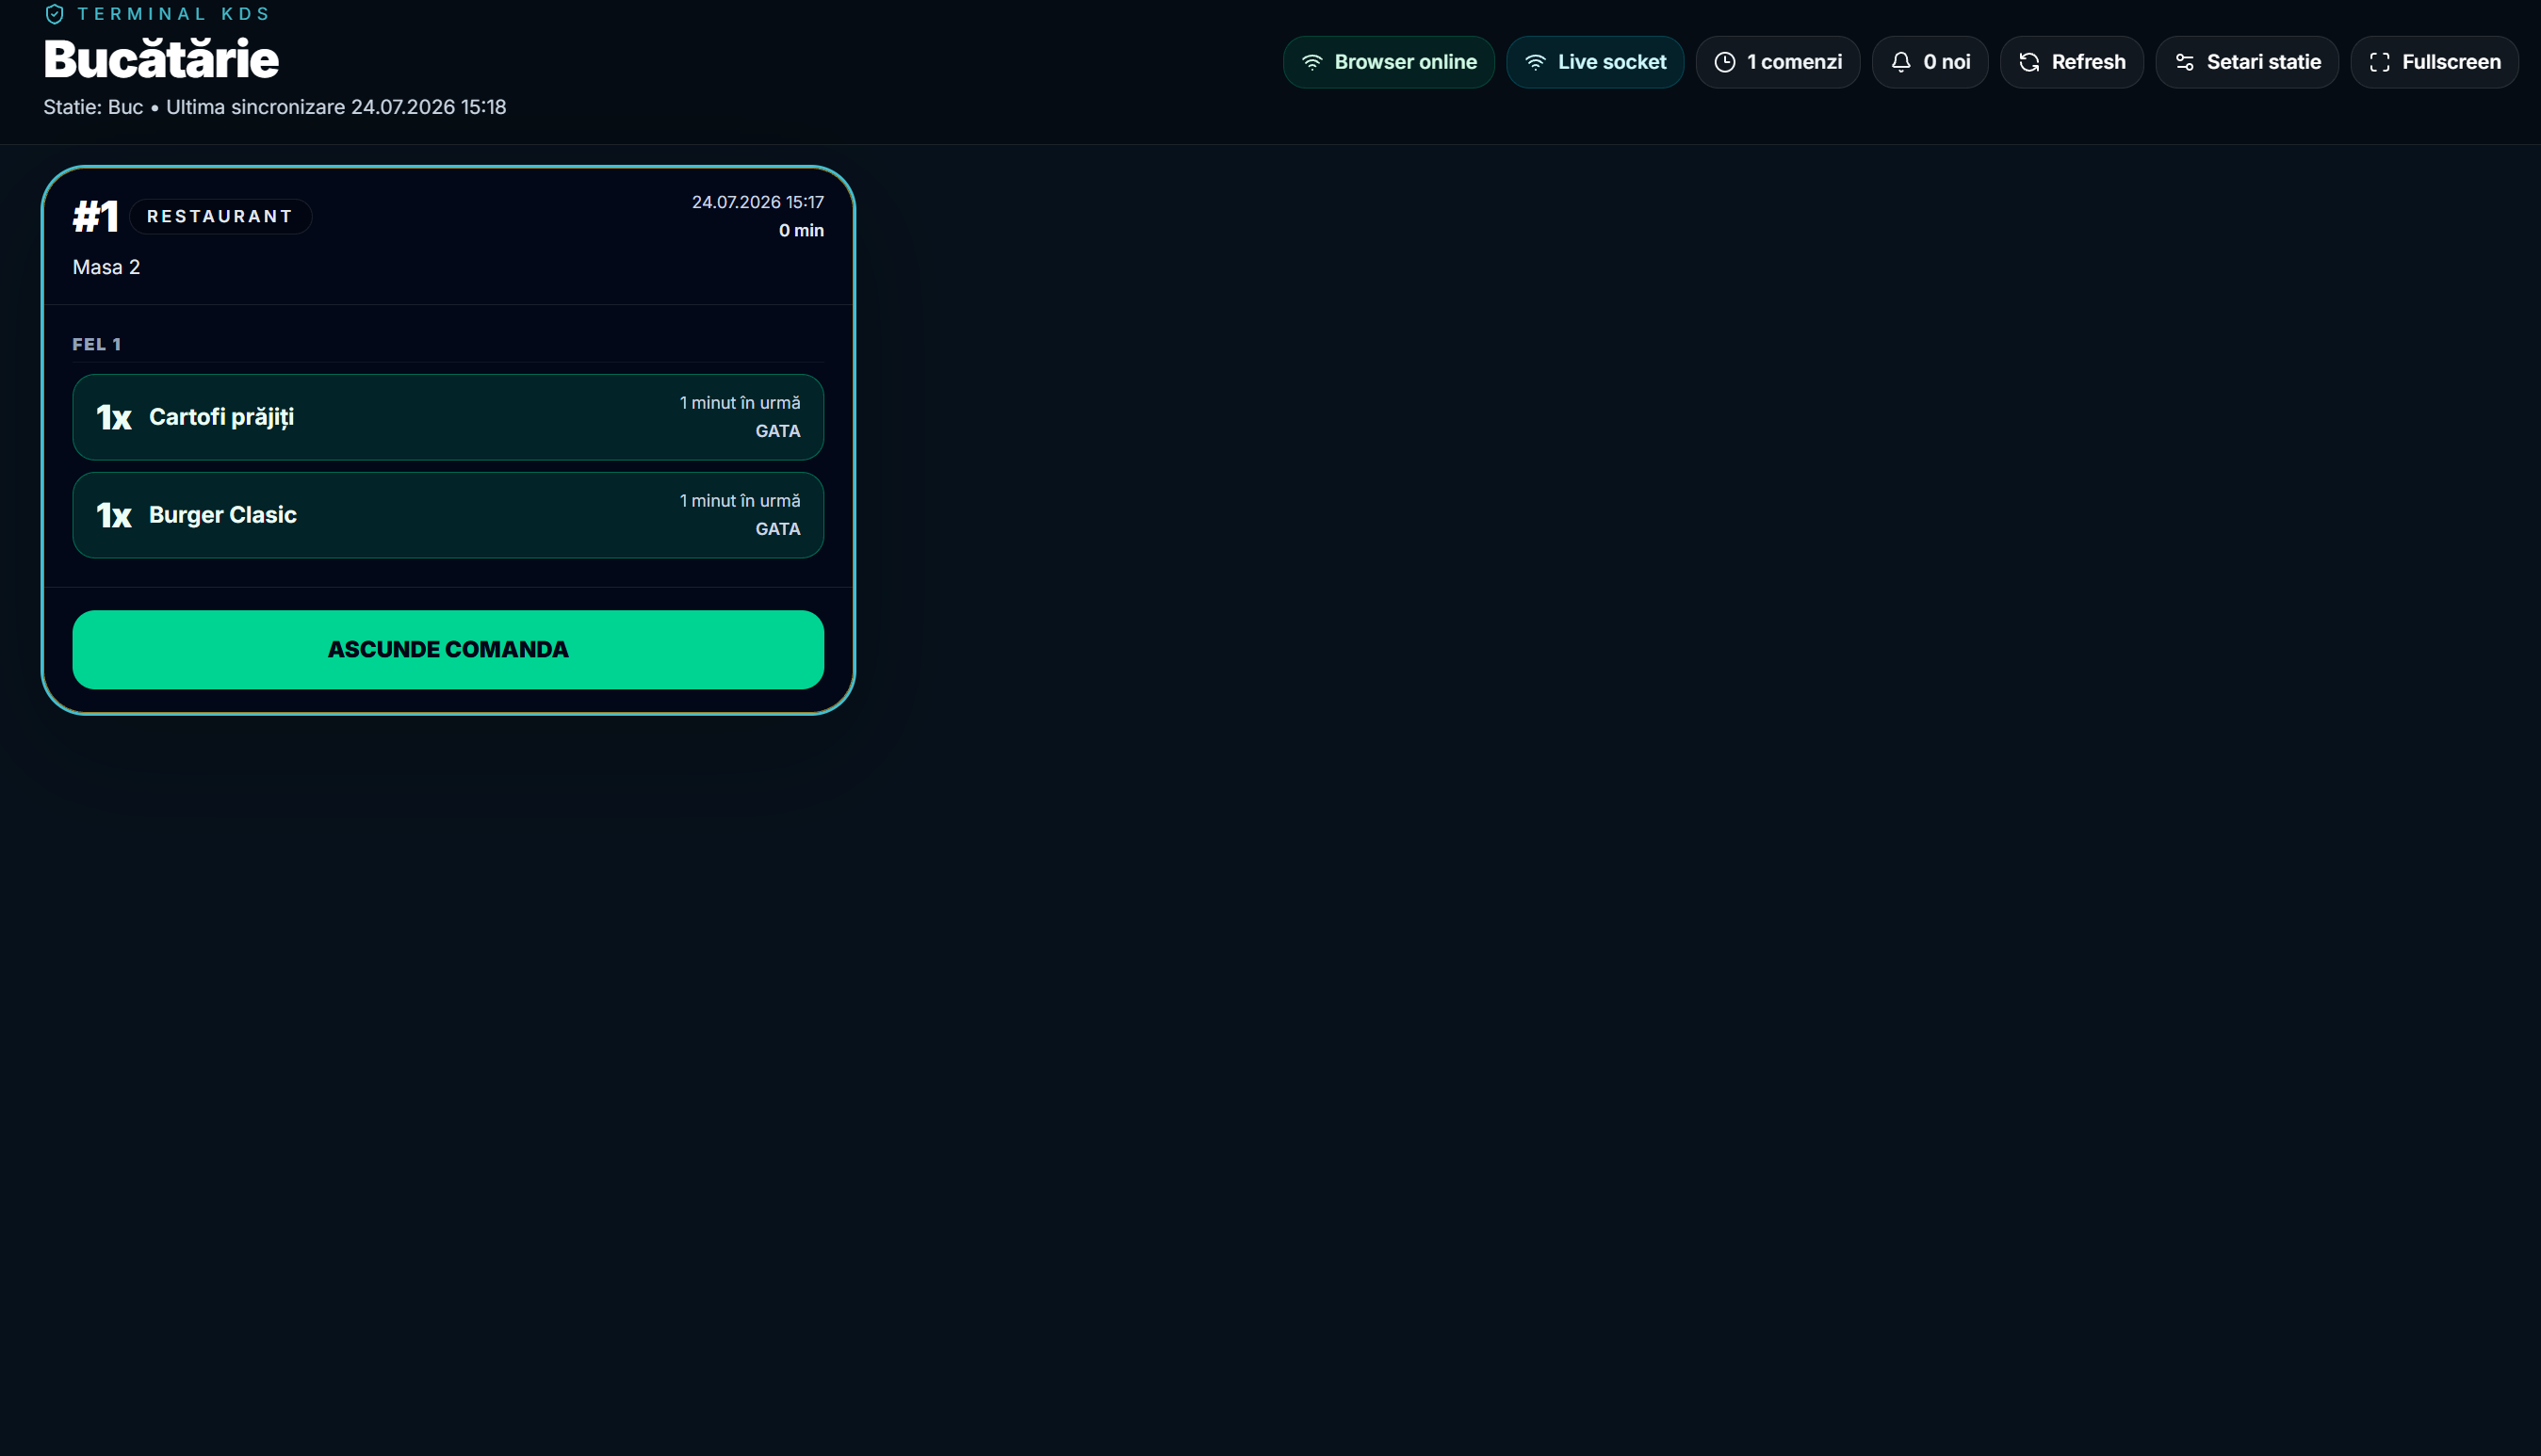Open Setari statie settings
The width and height of the screenshot is (2541, 1456).
(2247, 62)
